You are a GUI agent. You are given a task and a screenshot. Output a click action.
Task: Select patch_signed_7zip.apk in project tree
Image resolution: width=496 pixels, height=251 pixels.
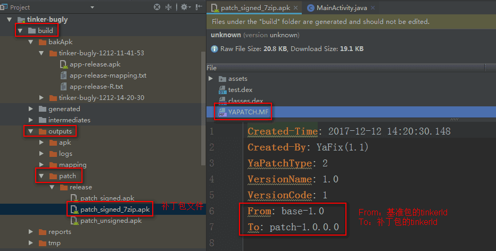pyautogui.click(x=115, y=210)
